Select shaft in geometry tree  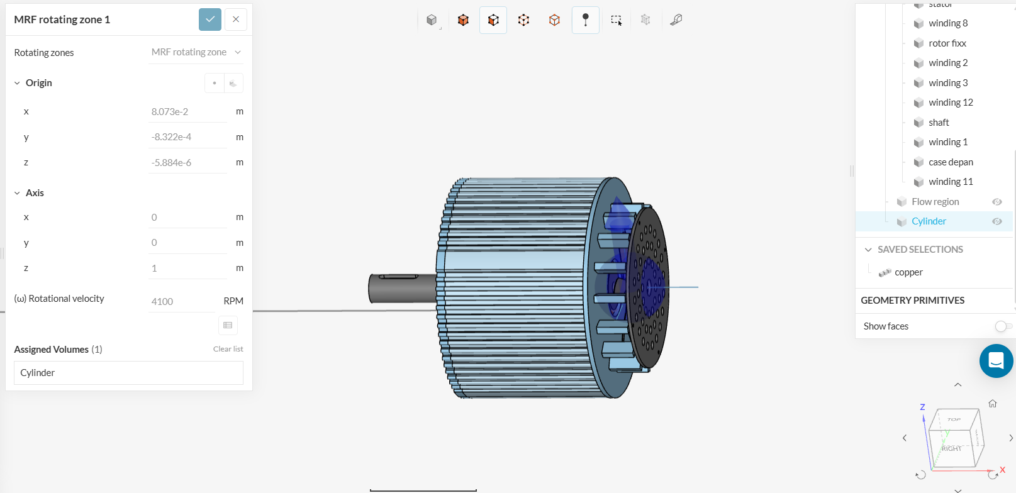(x=939, y=123)
